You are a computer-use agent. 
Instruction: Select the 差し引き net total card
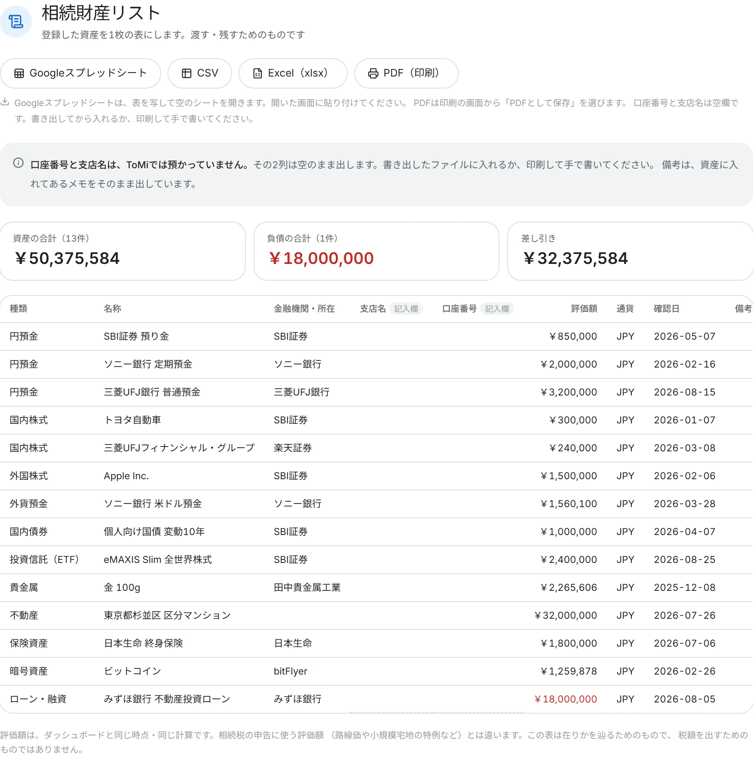[630, 251]
